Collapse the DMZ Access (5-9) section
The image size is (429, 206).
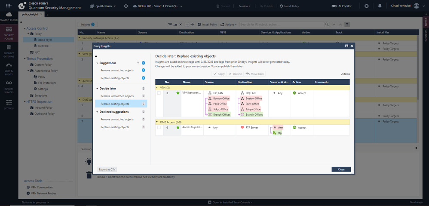pyautogui.click(x=157, y=122)
